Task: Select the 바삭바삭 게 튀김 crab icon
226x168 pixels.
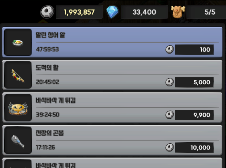Action: point(18,108)
